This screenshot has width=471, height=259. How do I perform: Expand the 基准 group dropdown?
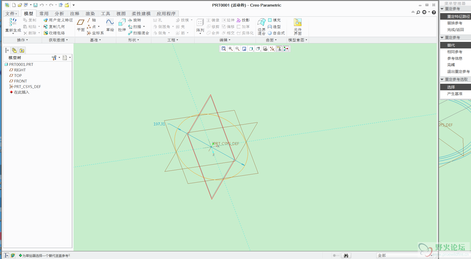tap(95, 40)
